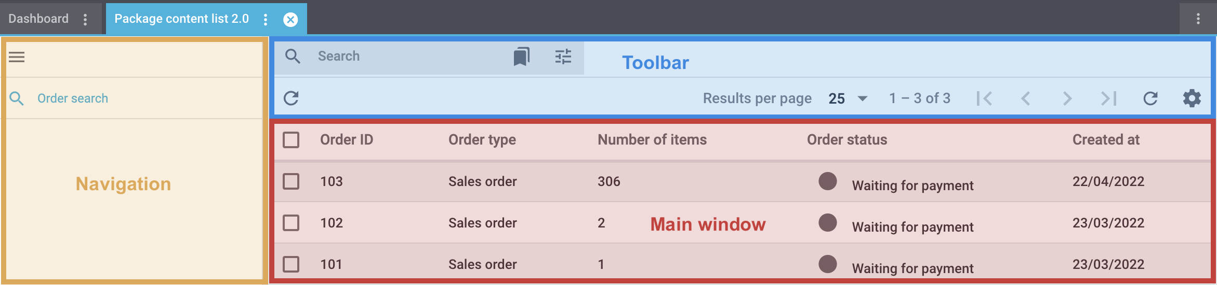Click the hamburger menu icon in navigation
This screenshot has height=285, width=1217.
[17, 57]
